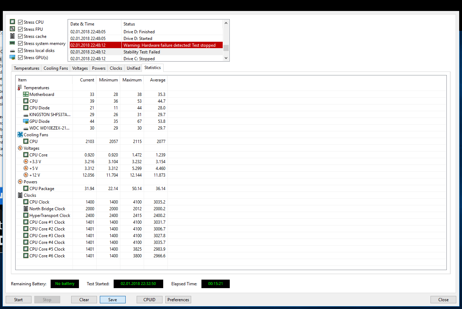
Task: Click the CPU Core voltage chip icon
Action: (25, 155)
